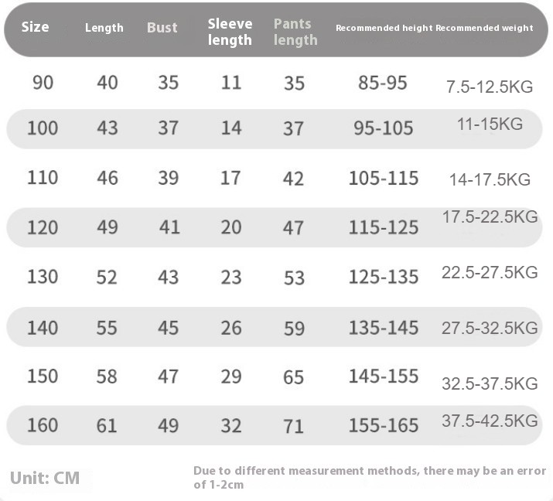
Task: Click the 105-115 height value
Action: [x=384, y=178]
